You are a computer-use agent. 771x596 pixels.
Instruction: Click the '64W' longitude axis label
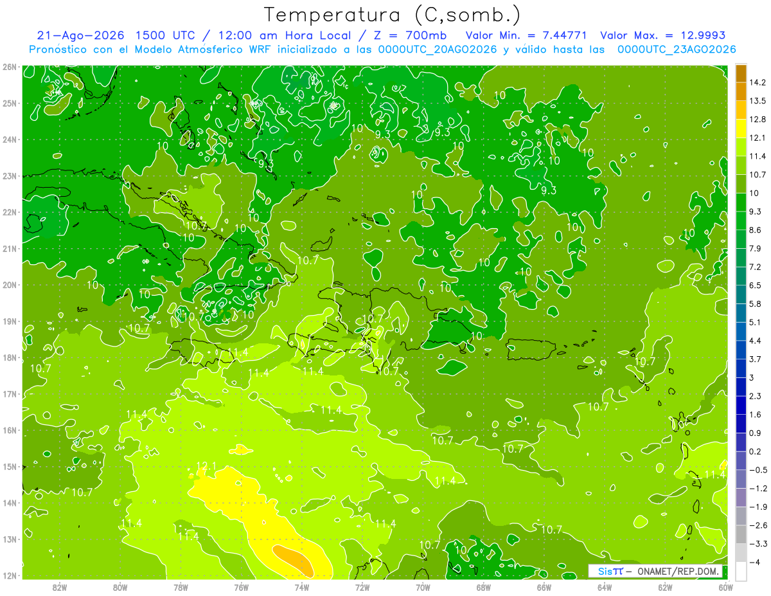click(x=605, y=587)
